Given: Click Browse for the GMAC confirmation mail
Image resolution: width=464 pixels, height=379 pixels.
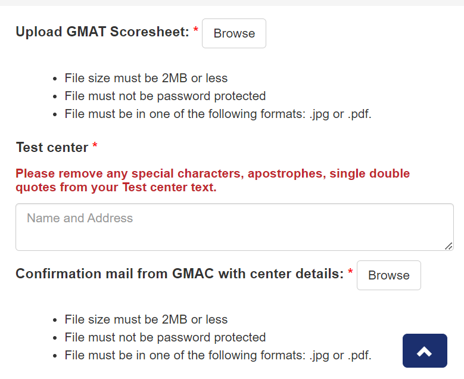Looking at the screenshot, I should click(x=389, y=275).
